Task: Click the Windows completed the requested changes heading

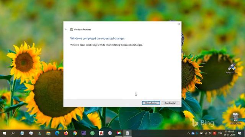Action: tap(98, 38)
